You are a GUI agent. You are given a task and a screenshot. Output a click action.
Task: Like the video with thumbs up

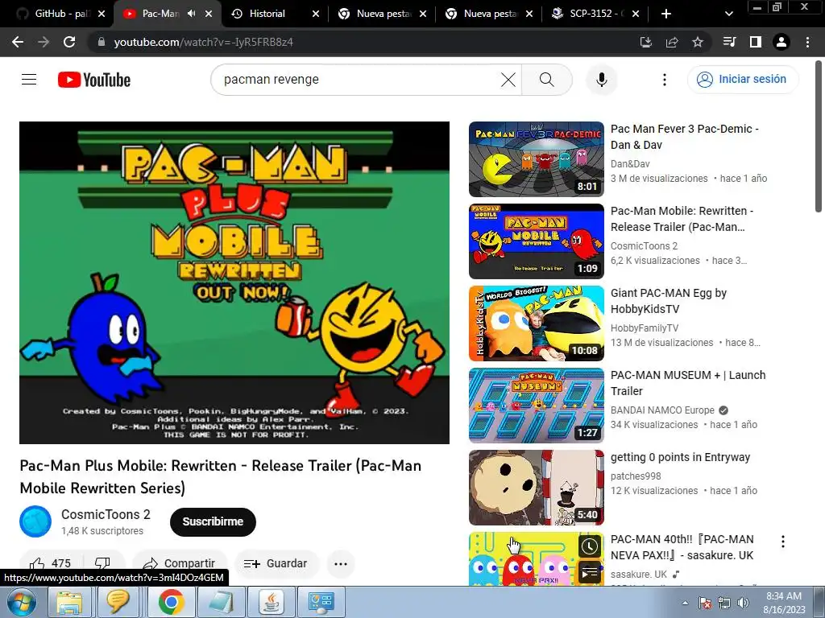(51, 563)
